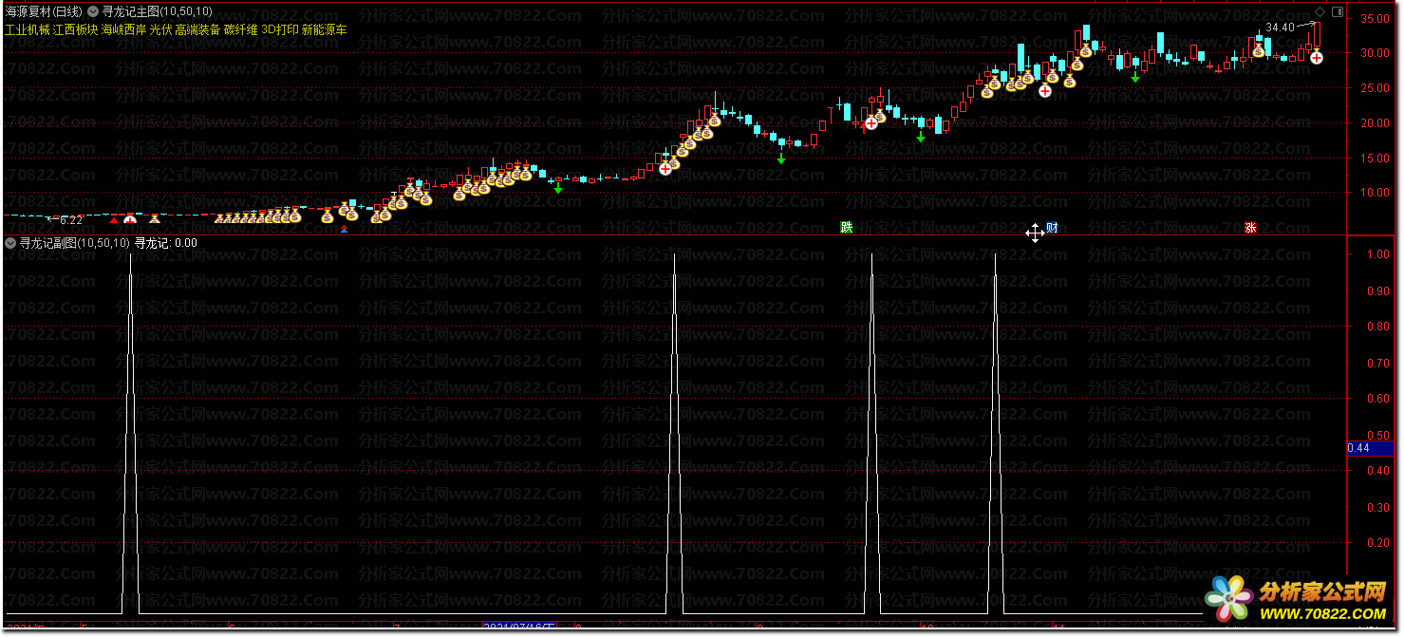Screen dimensions: 1404x637
Task: Click the small blue double up-arrow marker
Action: tap(344, 230)
